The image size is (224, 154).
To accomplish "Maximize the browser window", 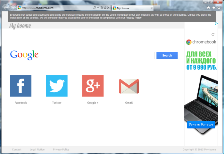I will tap(211, 2).
